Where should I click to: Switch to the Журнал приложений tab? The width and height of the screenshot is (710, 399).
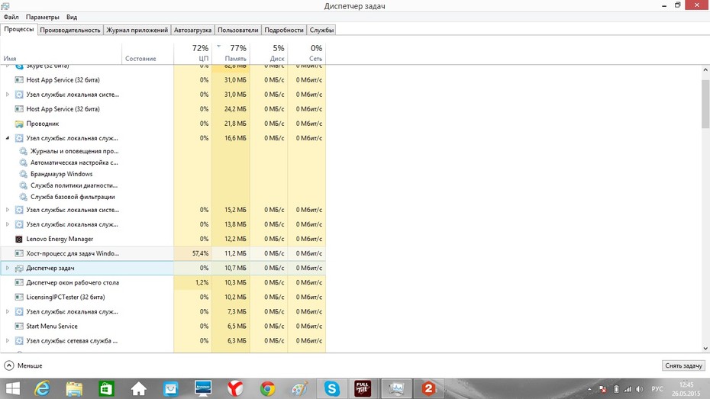pos(137,30)
